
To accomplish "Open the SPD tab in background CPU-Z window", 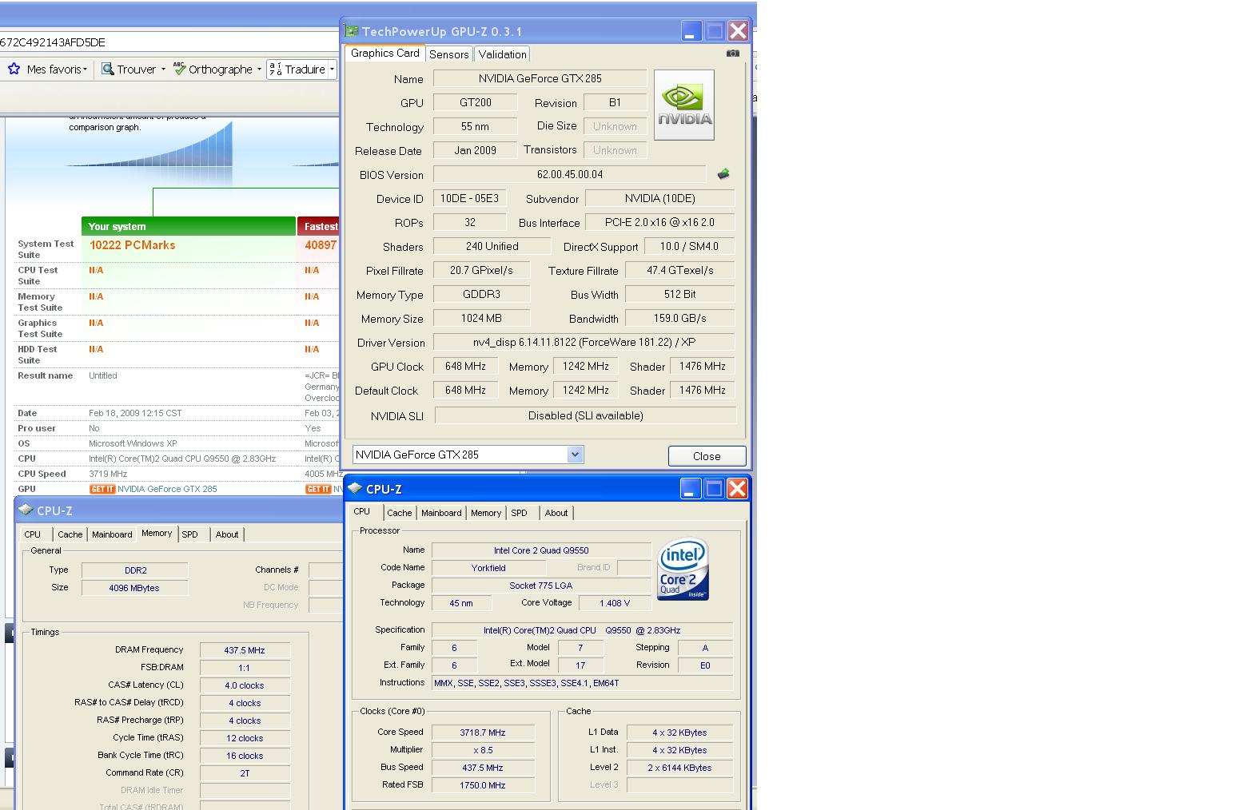I will [x=190, y=534].
